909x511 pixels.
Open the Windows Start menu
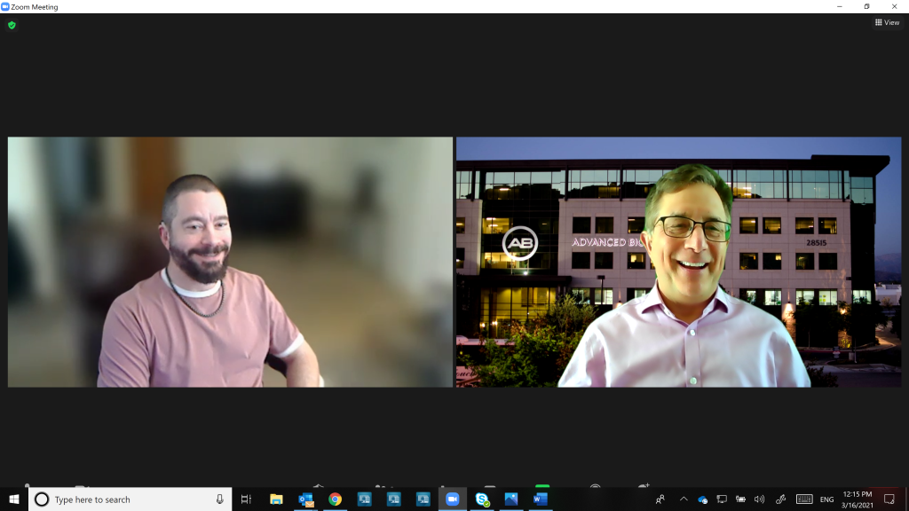[14, 499]
